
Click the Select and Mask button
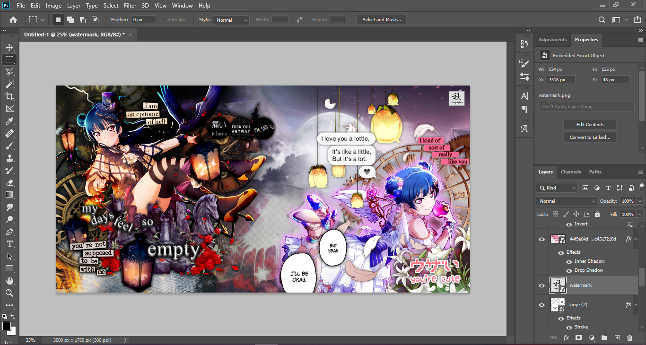pos(382,20)
